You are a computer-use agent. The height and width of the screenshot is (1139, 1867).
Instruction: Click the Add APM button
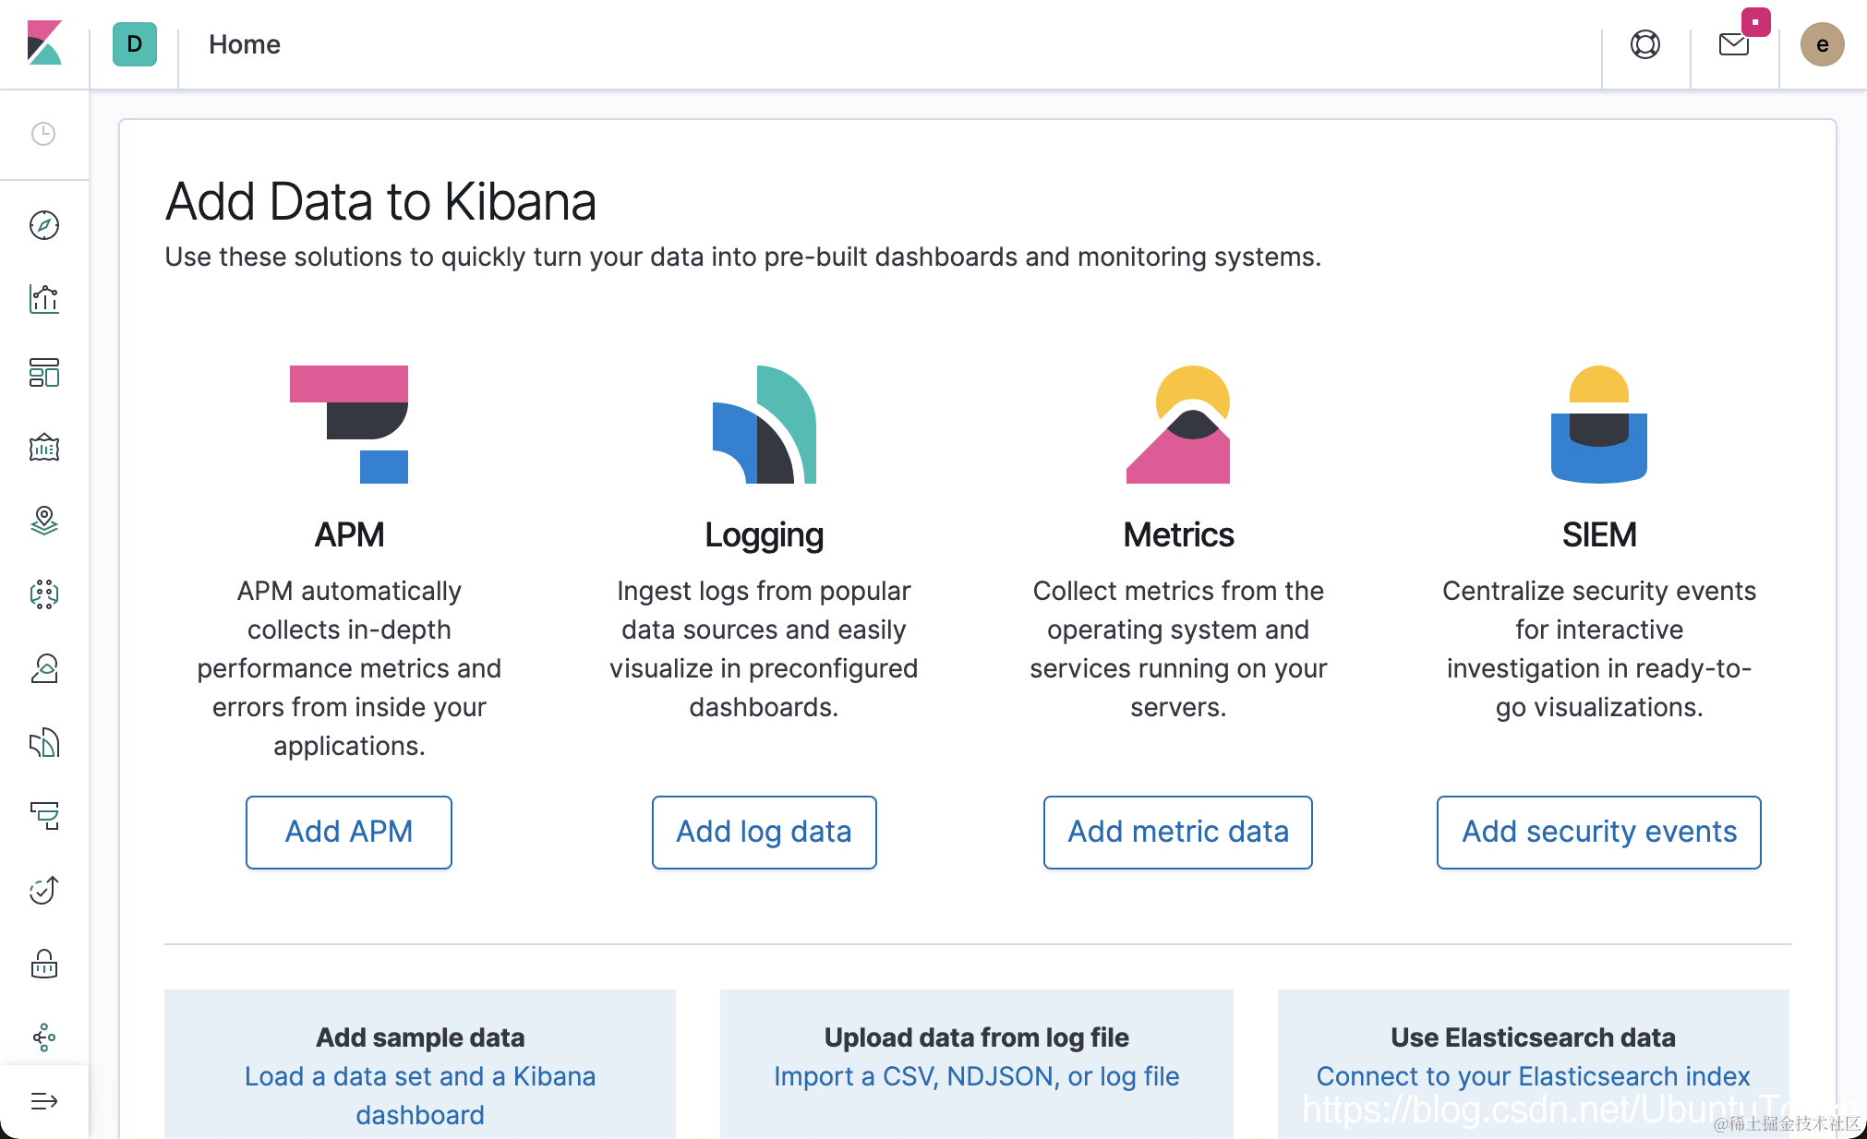tap(348, 832)
